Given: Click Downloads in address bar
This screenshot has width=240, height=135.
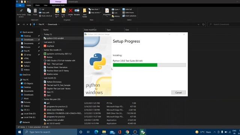Looking at the screenshot, I should 52,24.
